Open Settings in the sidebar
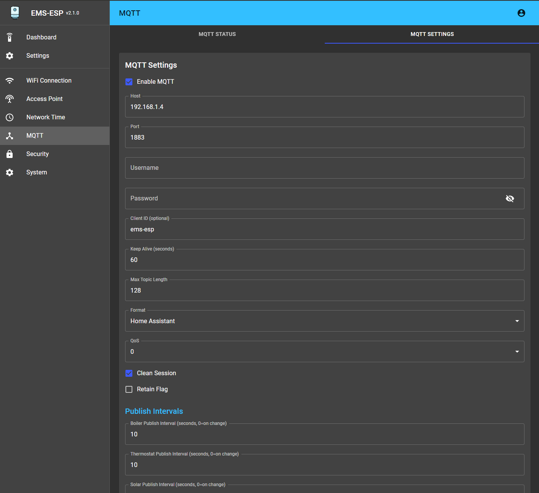Image resolution: width=539 pixels, height=493 pixels. (x=37, y=56)
